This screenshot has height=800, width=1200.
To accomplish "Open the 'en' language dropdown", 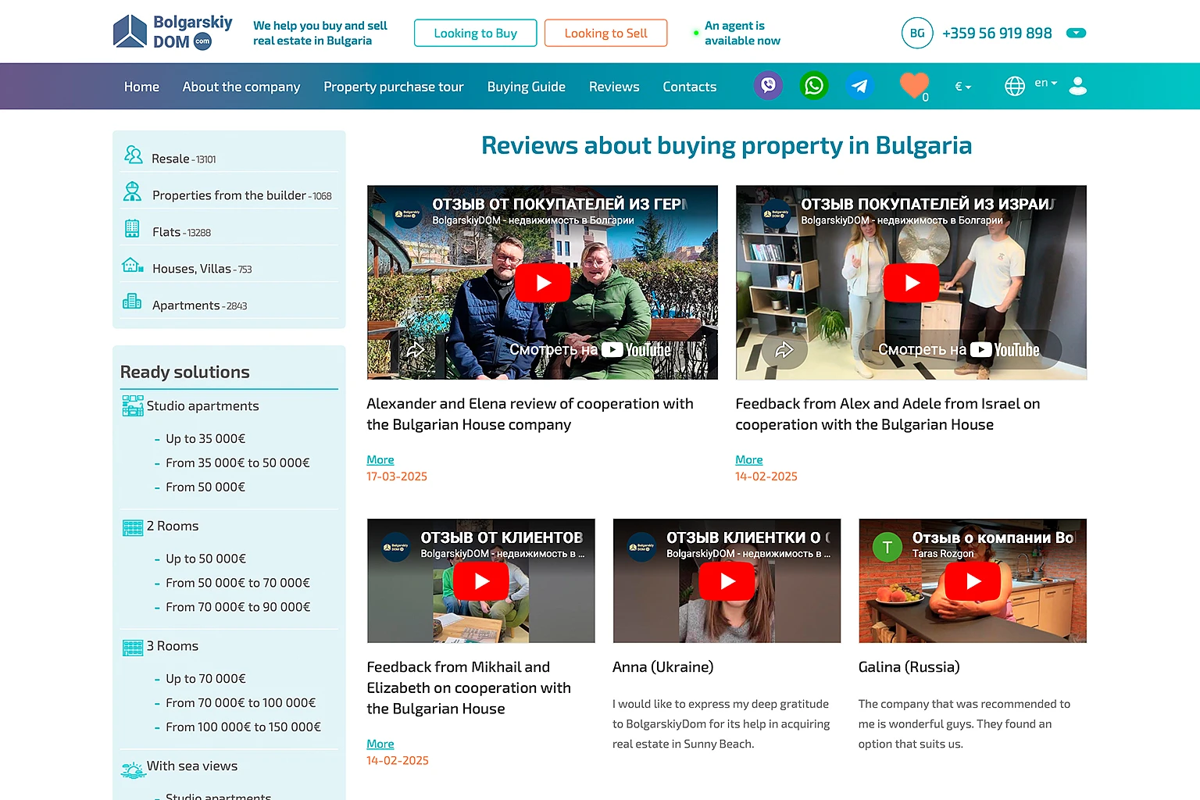I will point(1045,83).
